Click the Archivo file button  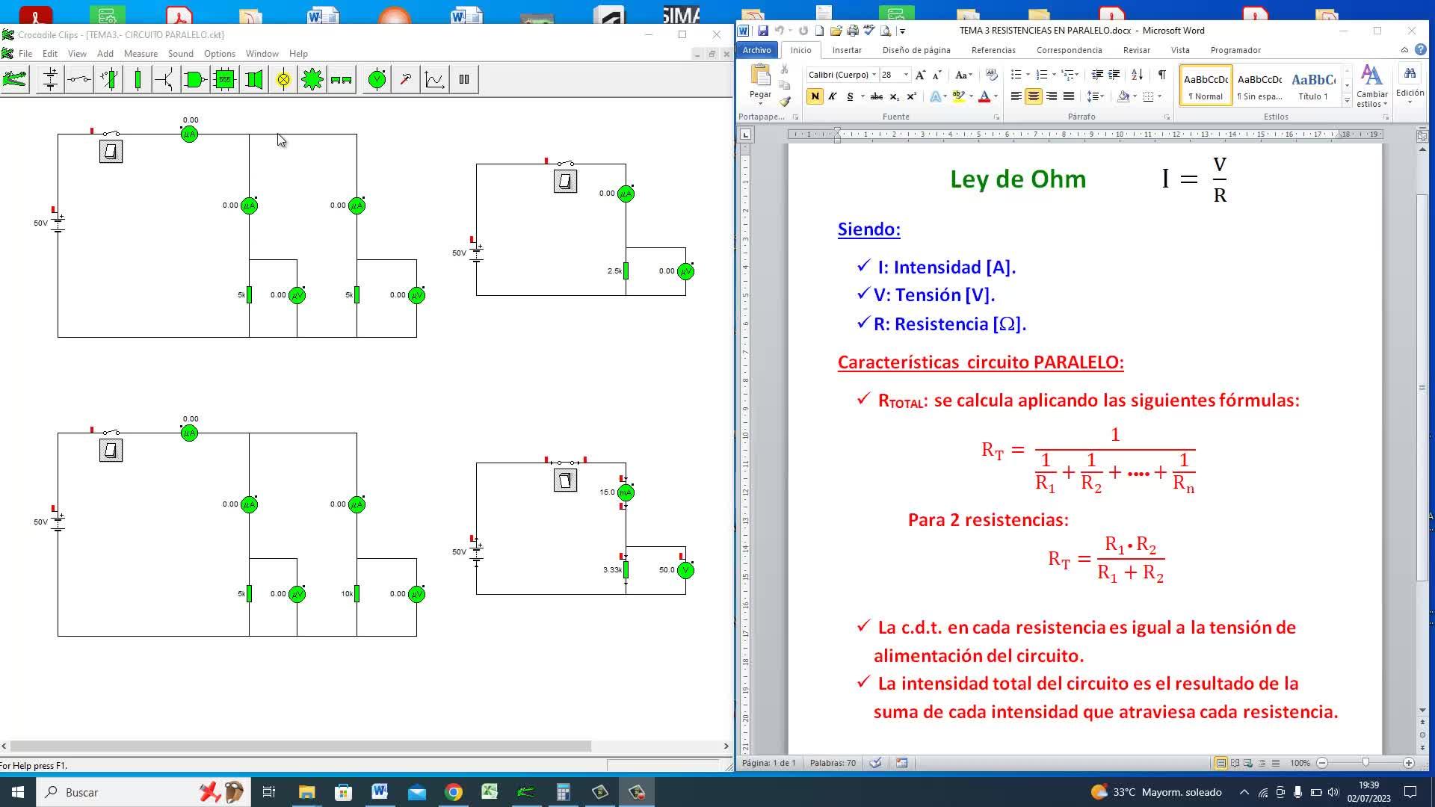pos(756,50)
